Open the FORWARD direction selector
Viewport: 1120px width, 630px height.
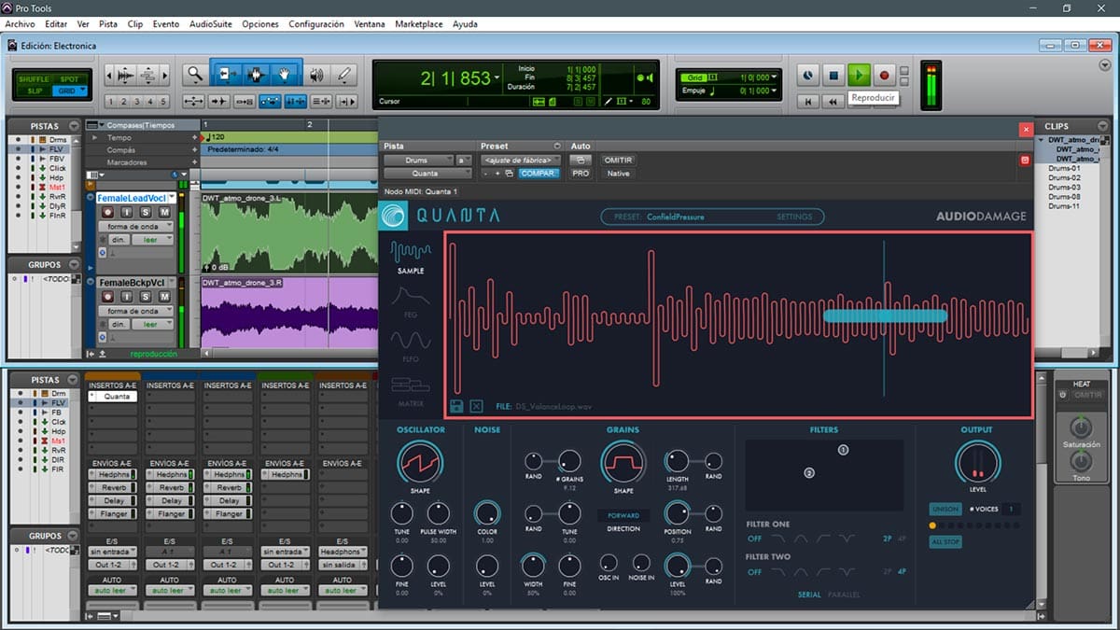[x=623, y=515]
